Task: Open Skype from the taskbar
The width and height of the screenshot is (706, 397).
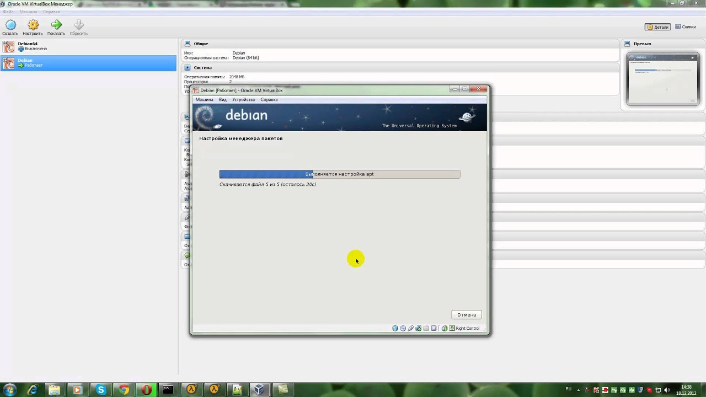Action: (x=100, y=390)
